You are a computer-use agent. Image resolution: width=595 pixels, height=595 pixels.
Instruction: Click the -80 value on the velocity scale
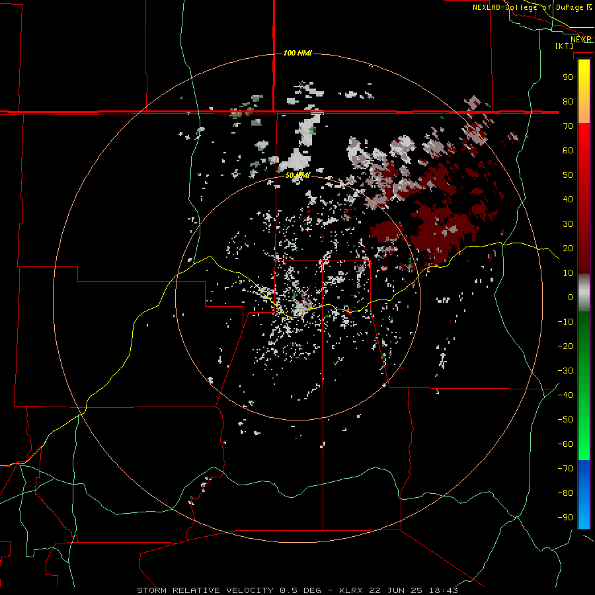point(565,493)
